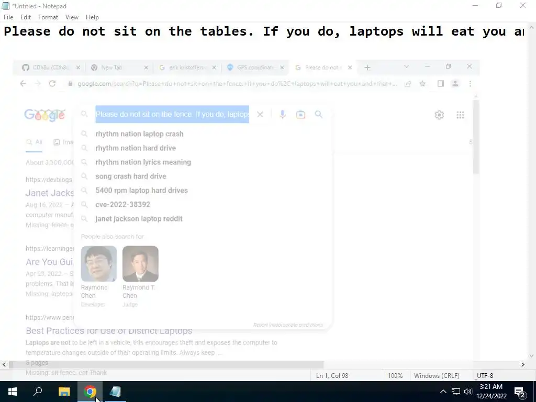Open a new Chrome tab with plus button

coord(367,68)
